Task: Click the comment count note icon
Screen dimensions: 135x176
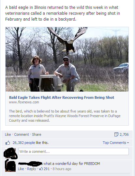Action: (x=116, y=134)
